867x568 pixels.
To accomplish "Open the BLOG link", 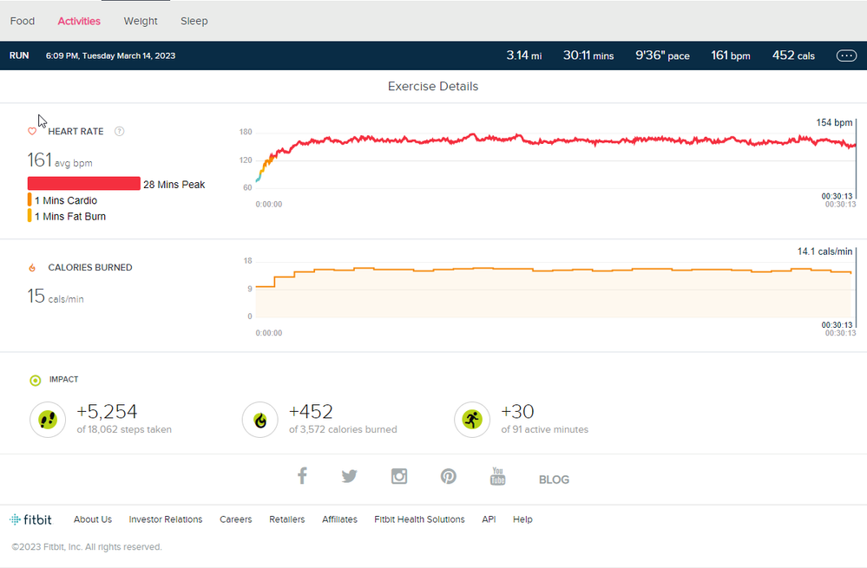I will (554, 480).
